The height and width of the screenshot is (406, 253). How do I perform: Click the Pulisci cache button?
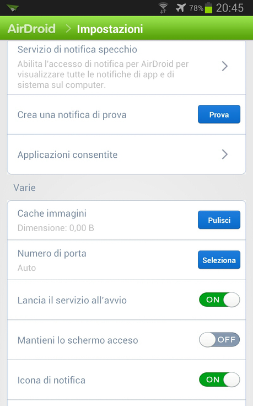click(x=219, y=220)
